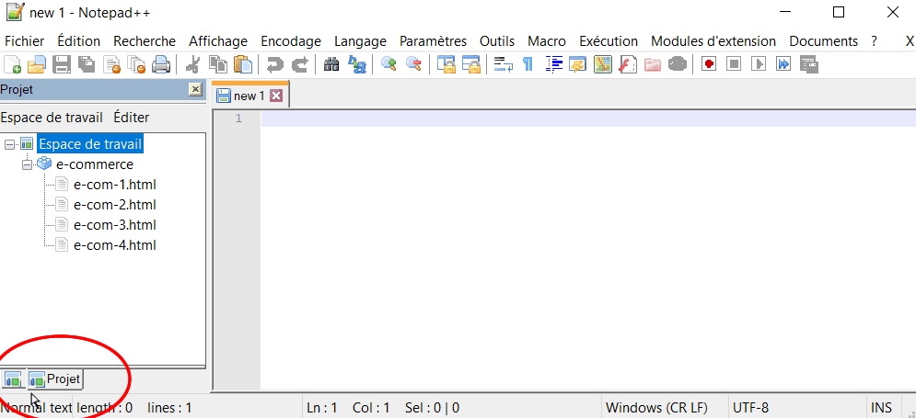This screenshot has width=916, height=418.
Task: Select the e-commerce project node
Action: pos(95,164)
